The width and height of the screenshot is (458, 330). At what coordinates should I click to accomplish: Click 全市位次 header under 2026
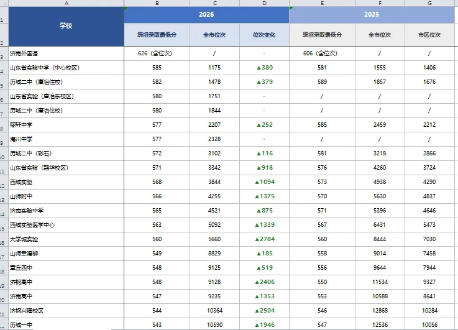pos(214,35)
